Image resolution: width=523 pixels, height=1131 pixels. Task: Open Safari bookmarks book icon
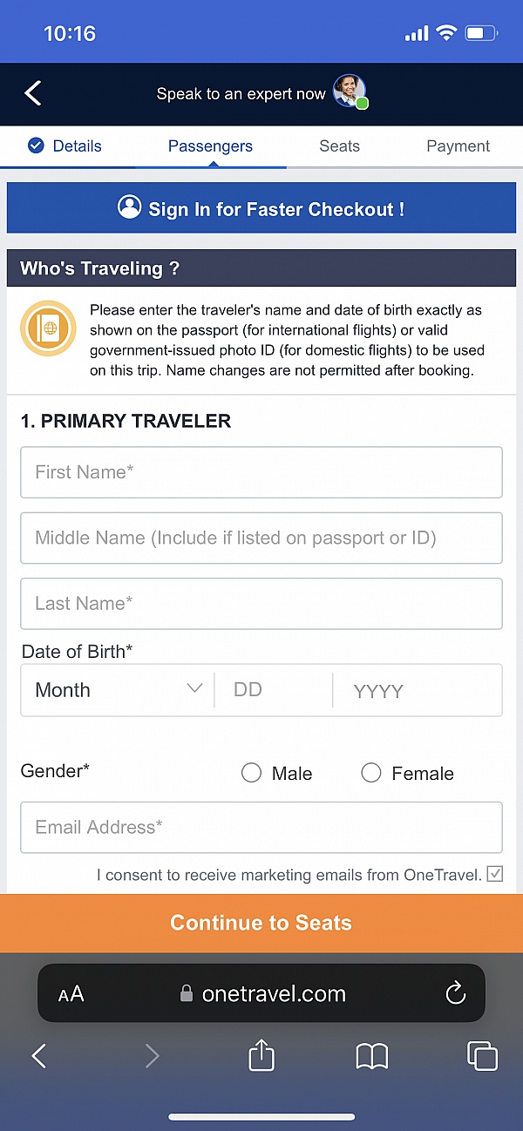372,1056
